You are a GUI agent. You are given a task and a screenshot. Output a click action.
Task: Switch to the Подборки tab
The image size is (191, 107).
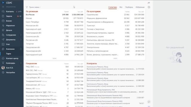pyautogui.click(x=129, y=7)
